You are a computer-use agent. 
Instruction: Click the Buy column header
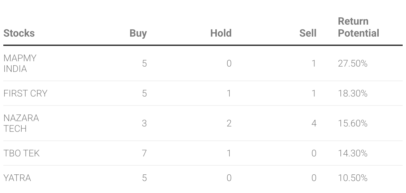tap(138, 33)
